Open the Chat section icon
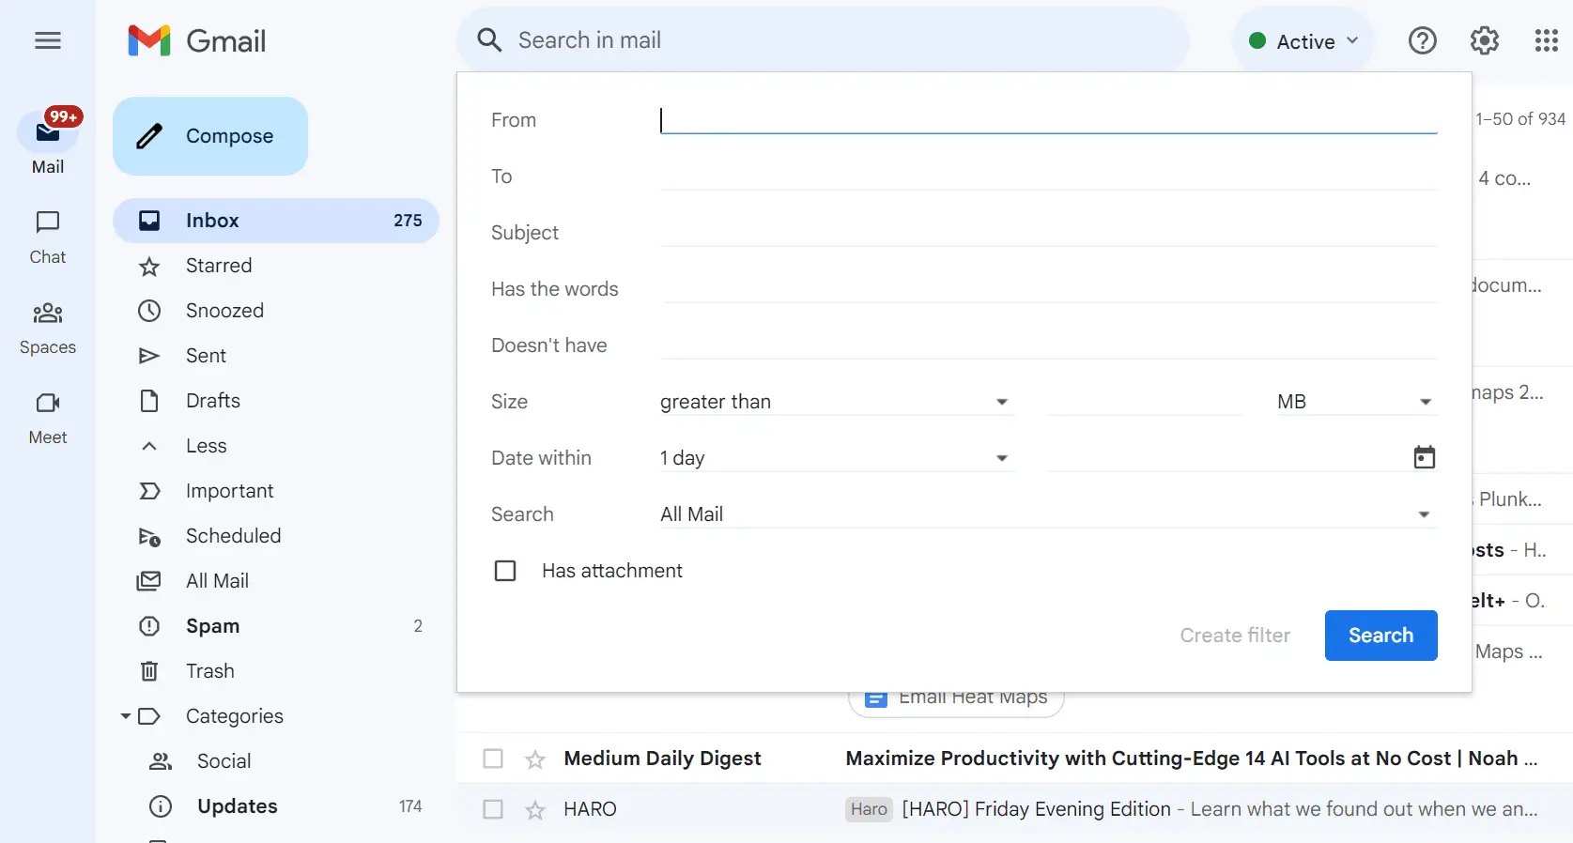This screenshot has height=843, width=1573. click(48, 222)
